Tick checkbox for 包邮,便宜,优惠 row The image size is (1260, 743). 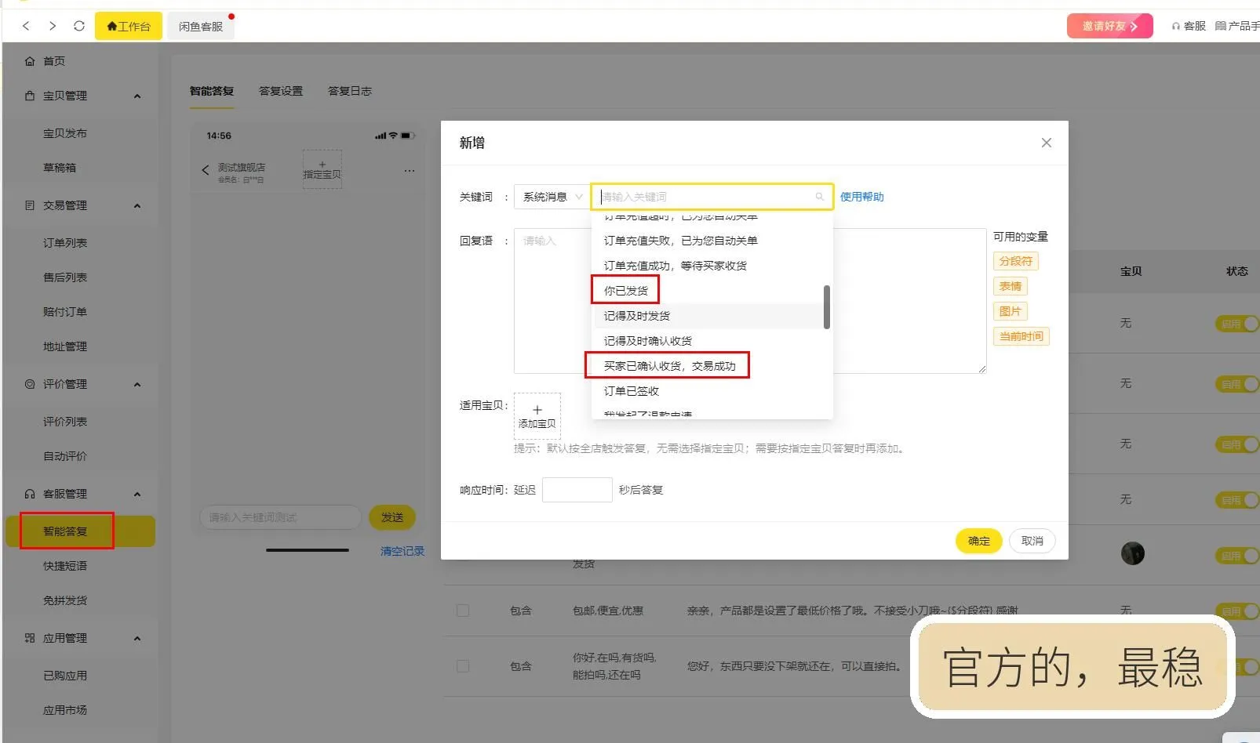point(463,611)
